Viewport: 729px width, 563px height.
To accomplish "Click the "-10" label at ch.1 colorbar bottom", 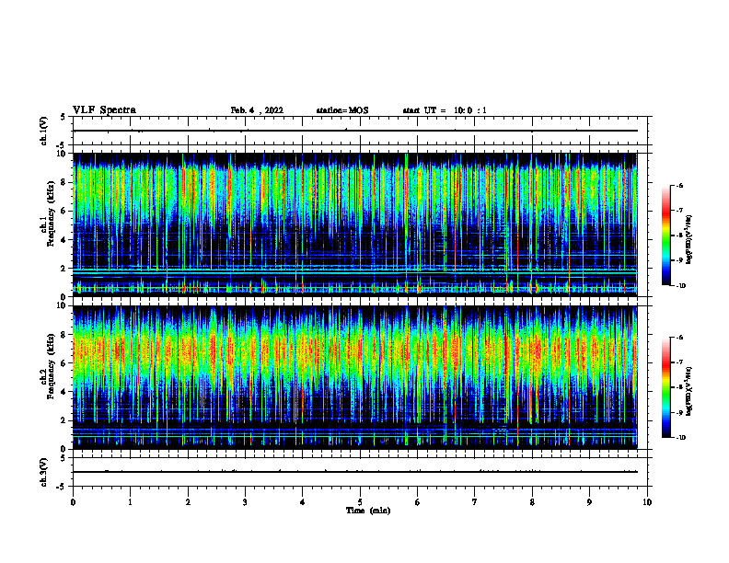I will coord(680,286).
